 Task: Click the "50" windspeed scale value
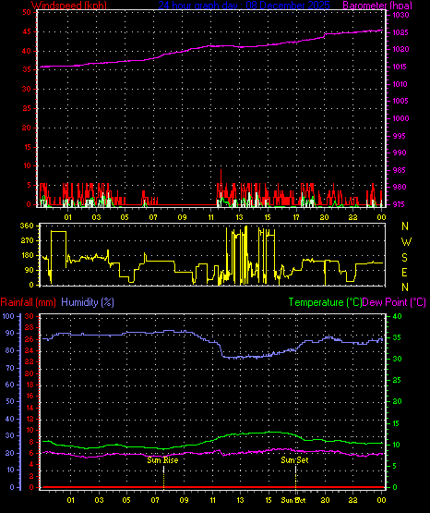pos(27,12)
